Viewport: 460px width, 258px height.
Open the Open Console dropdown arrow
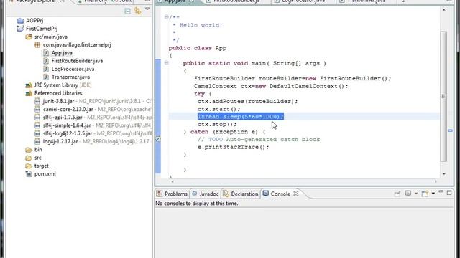pyautogui.click(x=433, y=193)
